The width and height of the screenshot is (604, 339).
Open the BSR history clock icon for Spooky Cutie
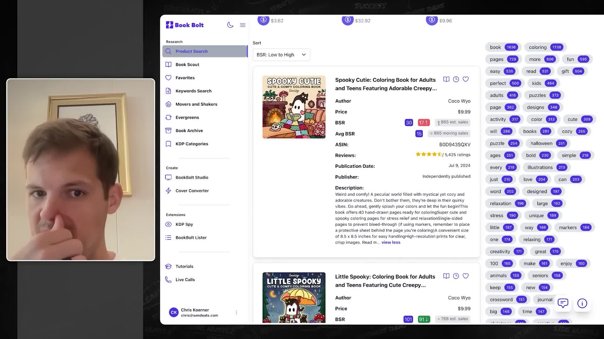coord(456,79)
